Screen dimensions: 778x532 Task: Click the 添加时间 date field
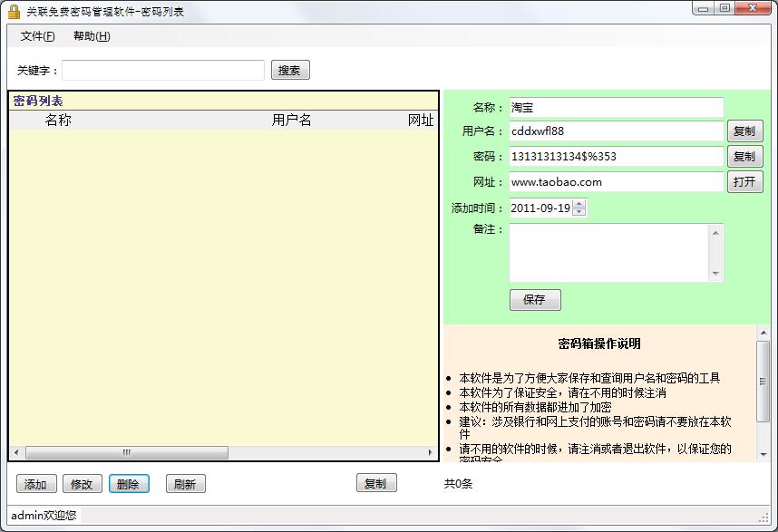(x=540, y=208)
